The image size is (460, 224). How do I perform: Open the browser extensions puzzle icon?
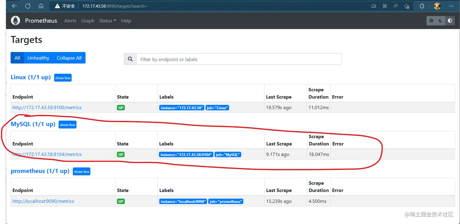click(x=422, y=6)
